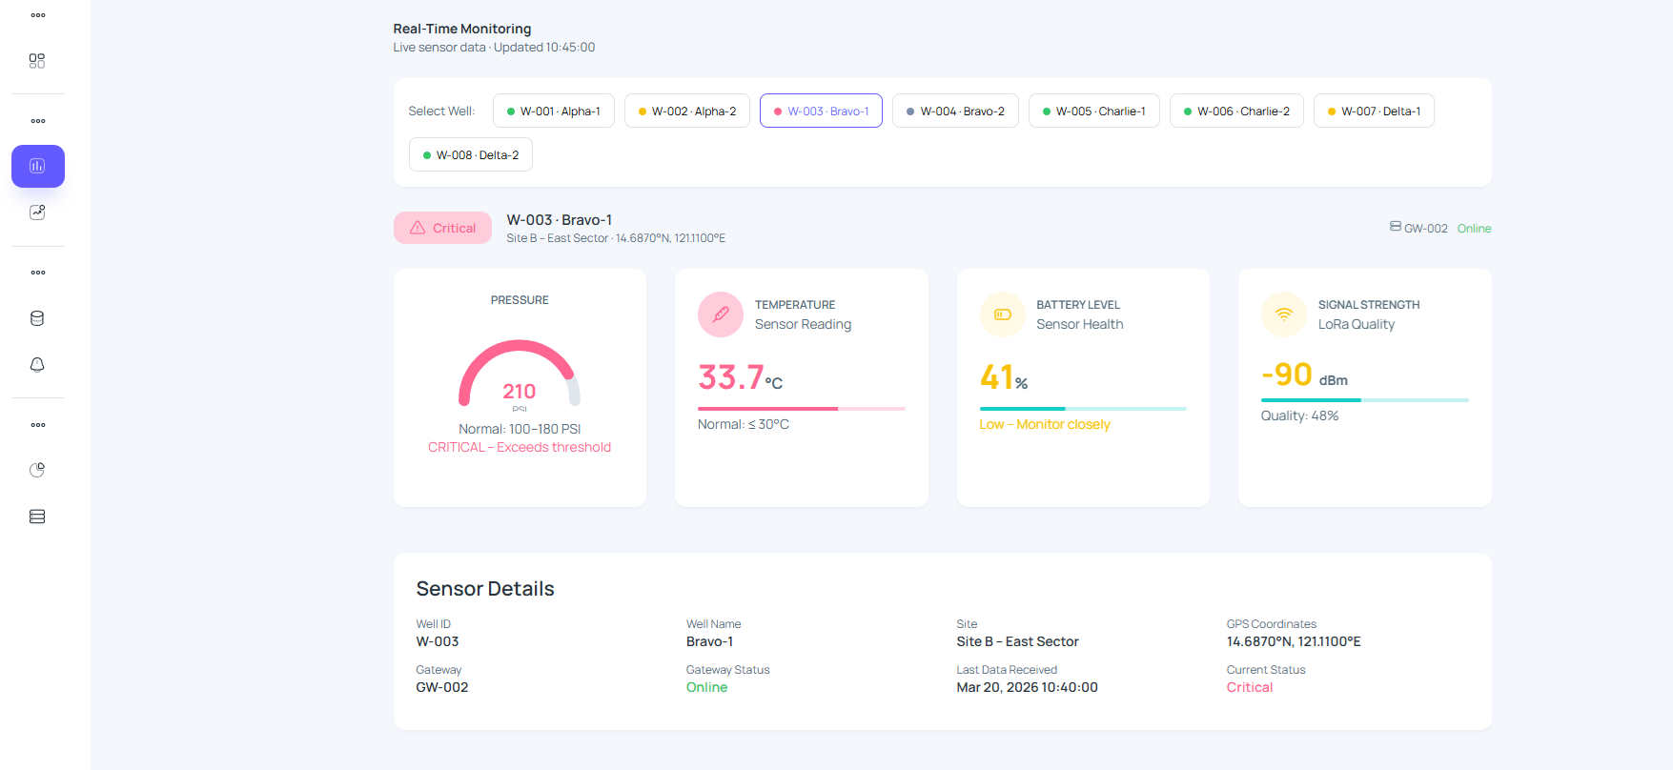Click the active bar chart monitoring icon
1673x770 pixels.
(x=37, y=166)
